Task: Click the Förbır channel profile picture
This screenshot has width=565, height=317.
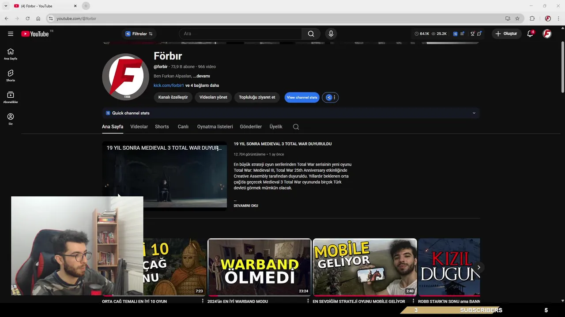Action: point(125,77)
